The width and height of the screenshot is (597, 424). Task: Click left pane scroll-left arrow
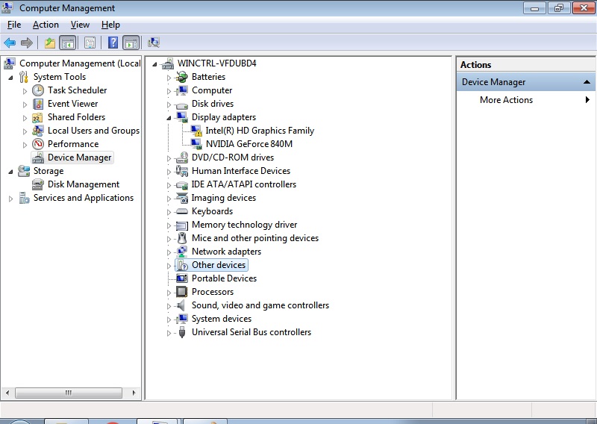click(7, 393)
